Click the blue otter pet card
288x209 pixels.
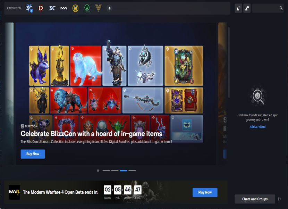click(86, 66)
